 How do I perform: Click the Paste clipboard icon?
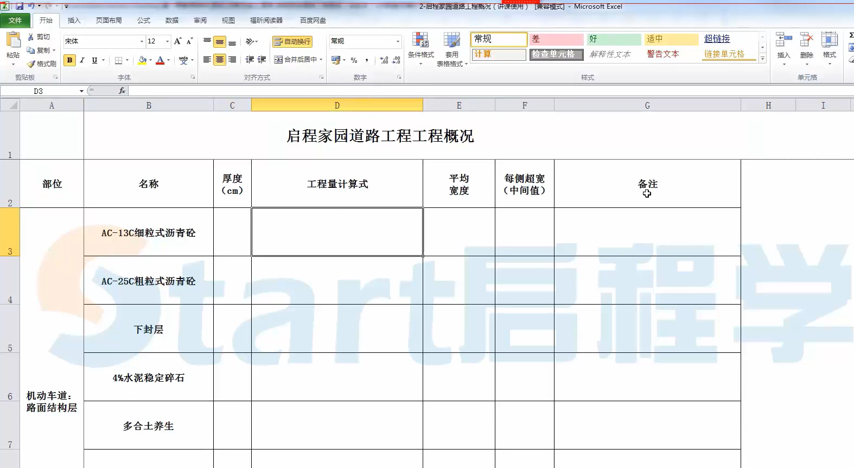(x=13, y=40)
